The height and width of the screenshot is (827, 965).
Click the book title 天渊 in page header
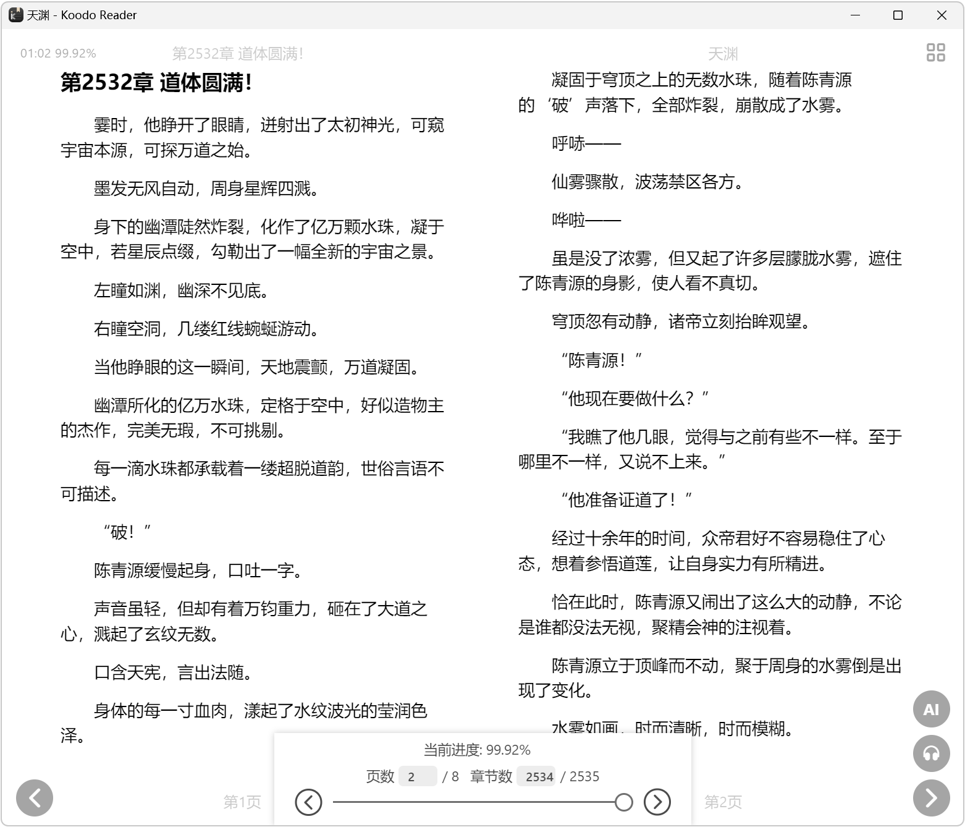pyautogui.click(x=723, y=54)
